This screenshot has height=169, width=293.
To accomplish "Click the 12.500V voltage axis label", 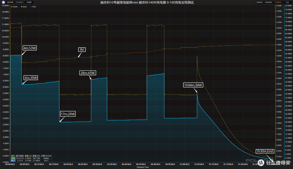I will click(5, 6).
